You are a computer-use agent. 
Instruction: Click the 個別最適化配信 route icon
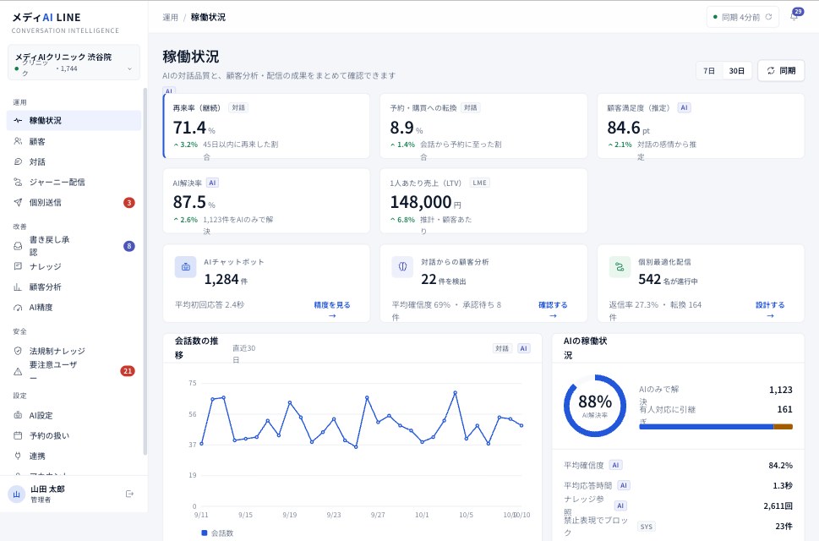620,267
